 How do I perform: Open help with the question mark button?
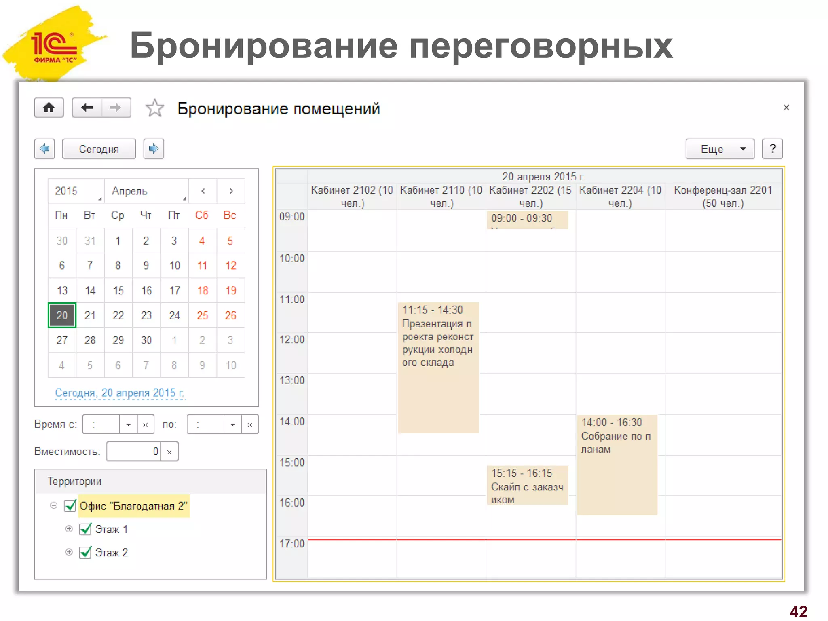[x=772, y=149]
